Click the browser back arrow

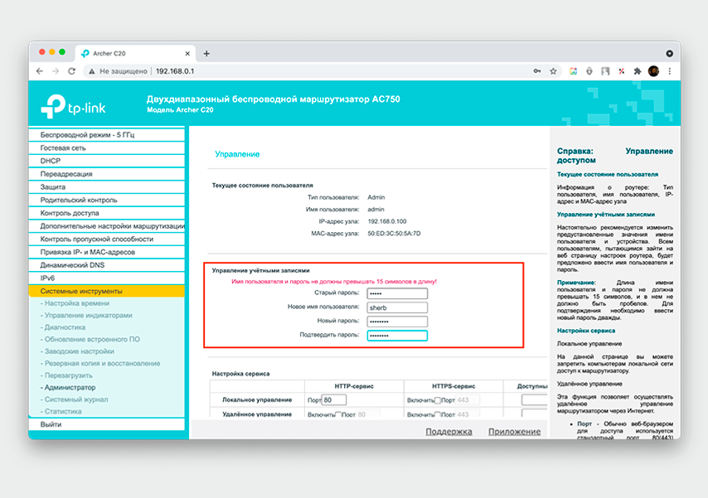40,71
